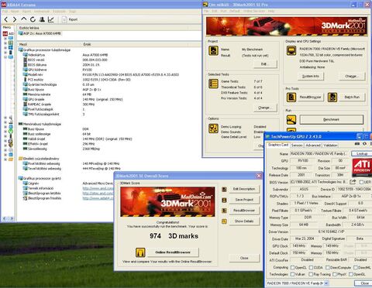Toggle the OpenGL checkbox in Technologies row
The width and height of the screenshot is (372, 288).
point(351,274)
